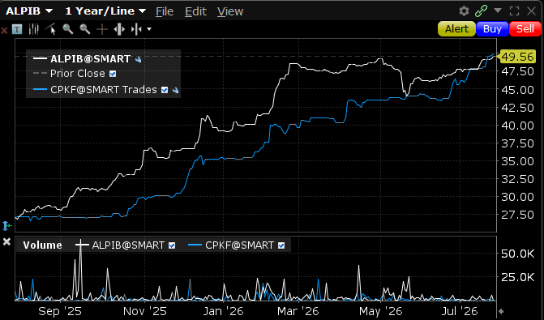
Task: Click the green window-link chain icon
Action: pos(482,11)
